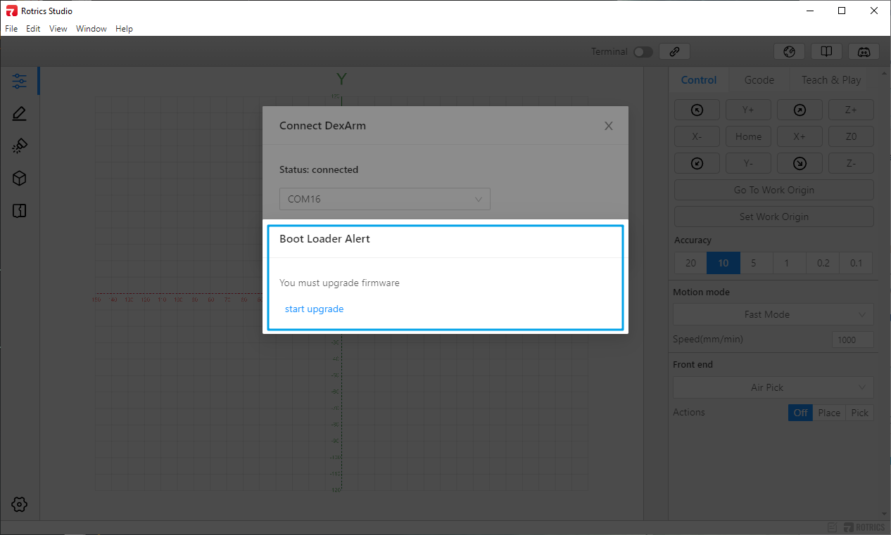Click the X- jog button
The height and width of the screenshot is (535, 891).
[697, 136]
